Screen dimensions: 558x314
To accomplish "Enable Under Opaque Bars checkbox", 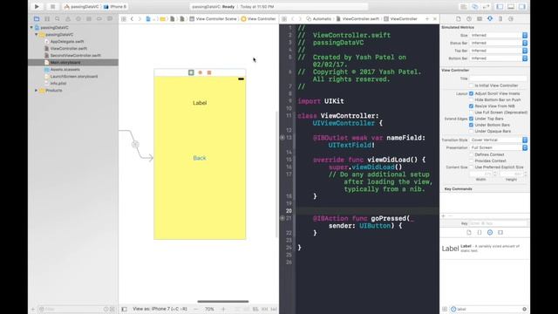I will [471, 132].
